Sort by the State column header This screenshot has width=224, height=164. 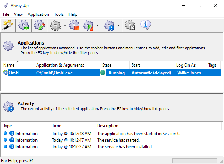(115, 65)
